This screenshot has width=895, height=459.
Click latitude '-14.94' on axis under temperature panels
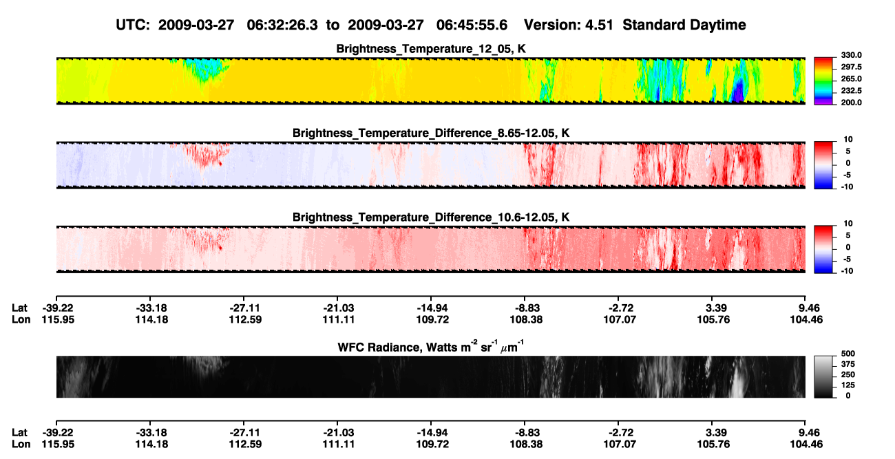pyautogui.click(x=431, y=308)
